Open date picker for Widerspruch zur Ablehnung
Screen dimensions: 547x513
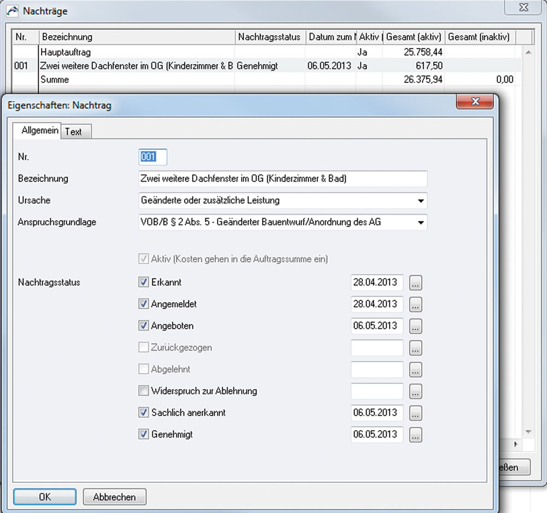[416, 391]
